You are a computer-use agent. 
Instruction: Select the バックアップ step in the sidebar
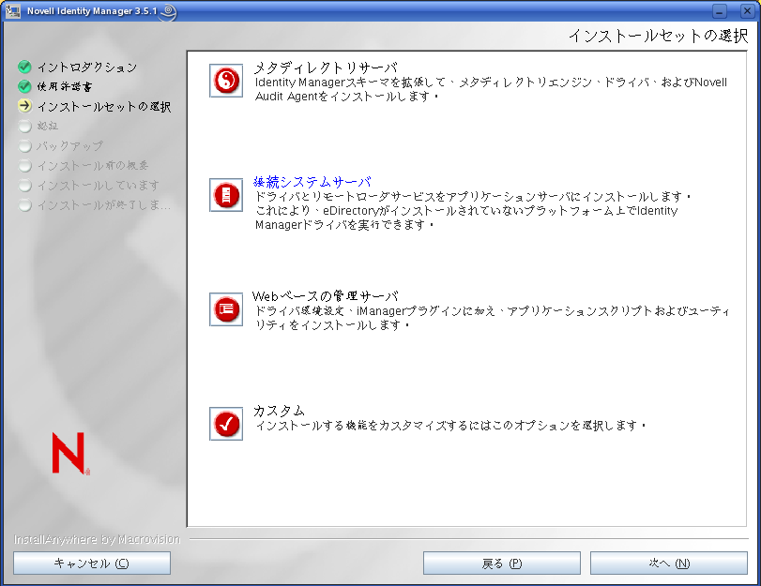(x=70, y=145)
